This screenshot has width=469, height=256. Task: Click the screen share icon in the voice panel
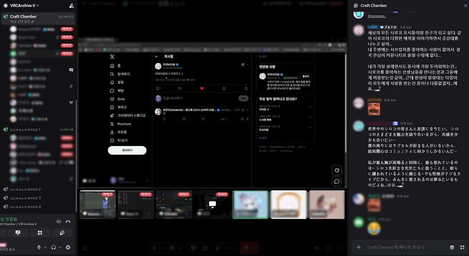[x=18, y=233]
